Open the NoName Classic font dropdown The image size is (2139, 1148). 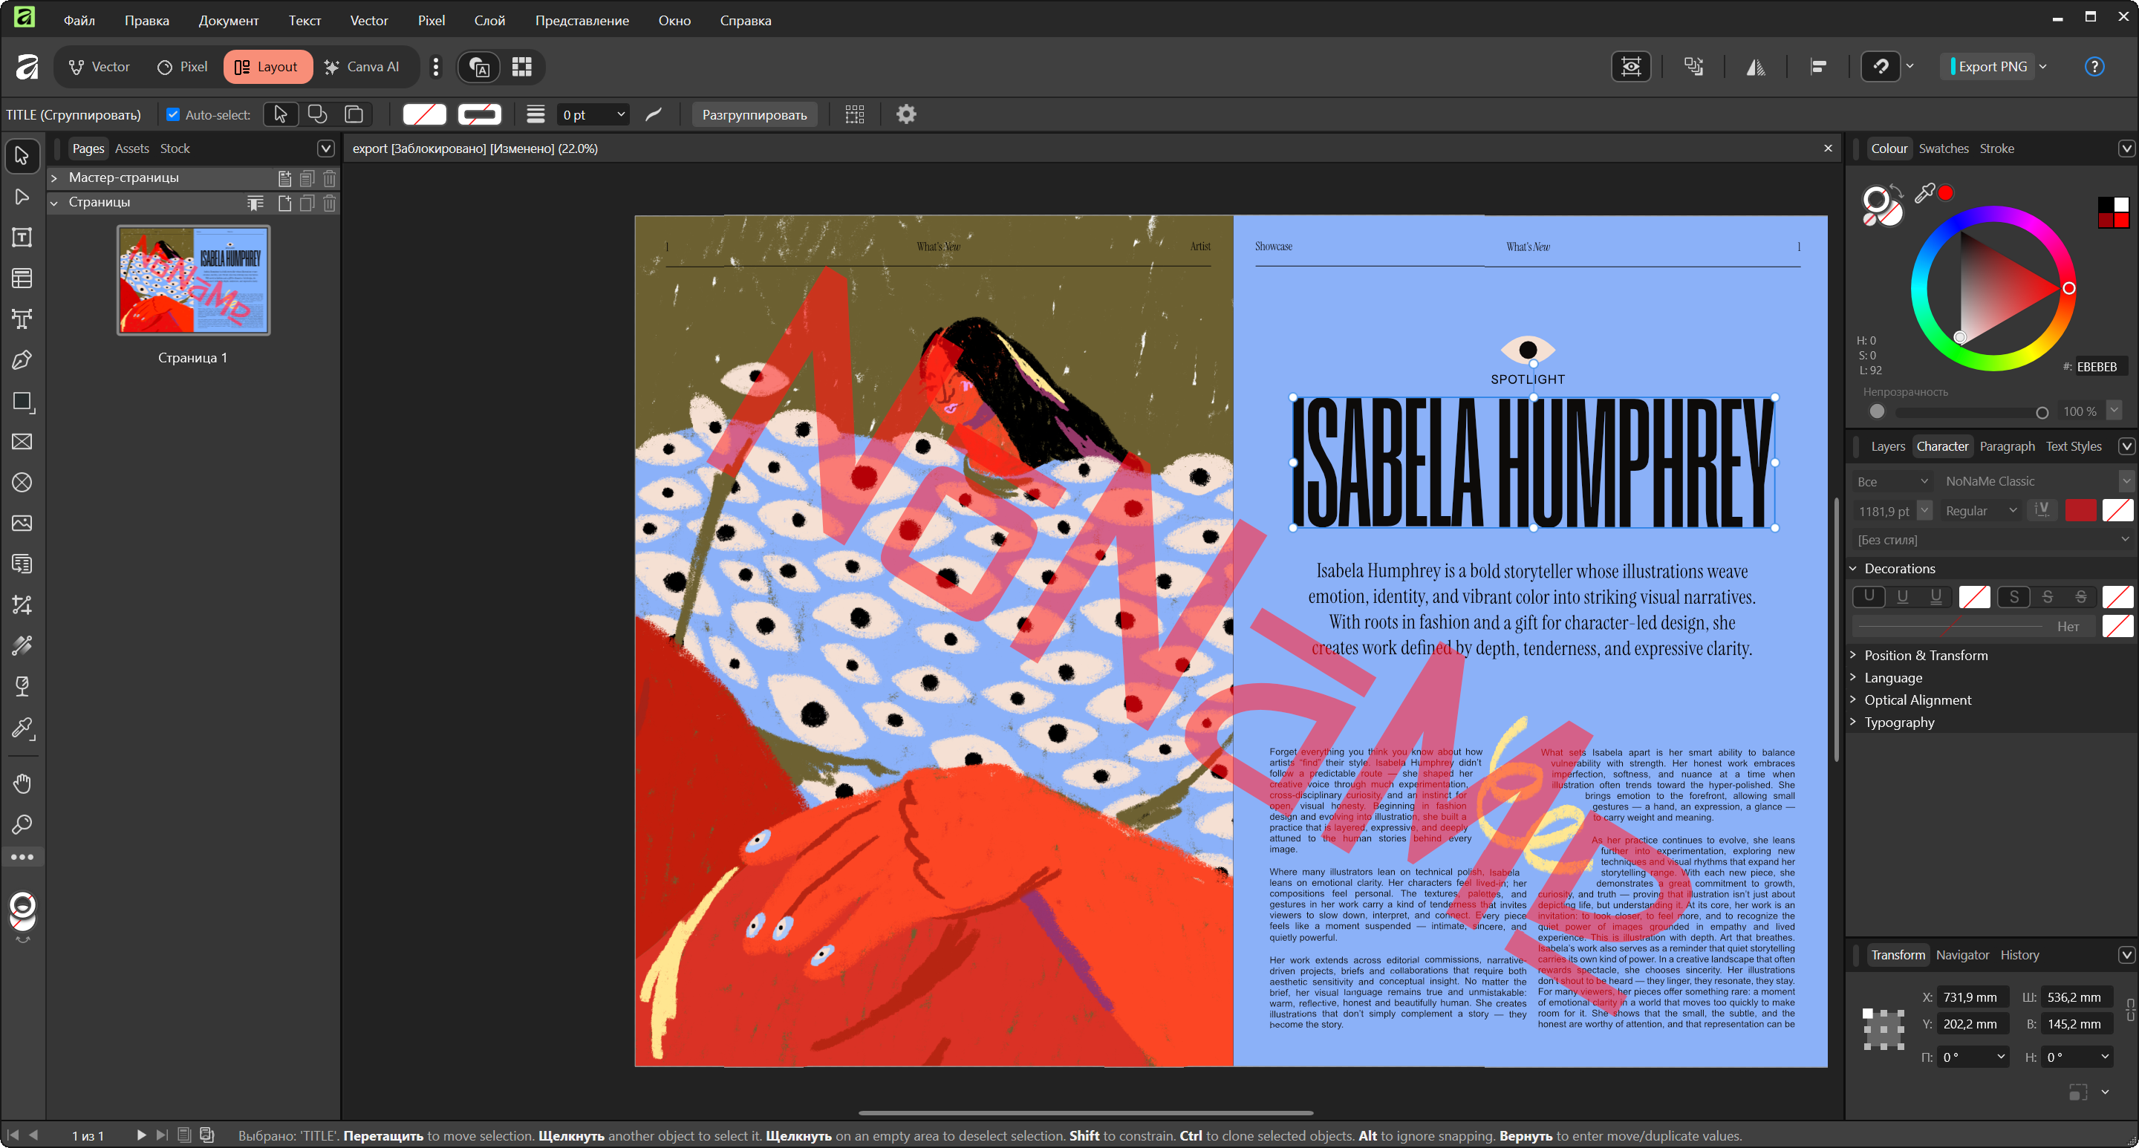pos(2125,480)
